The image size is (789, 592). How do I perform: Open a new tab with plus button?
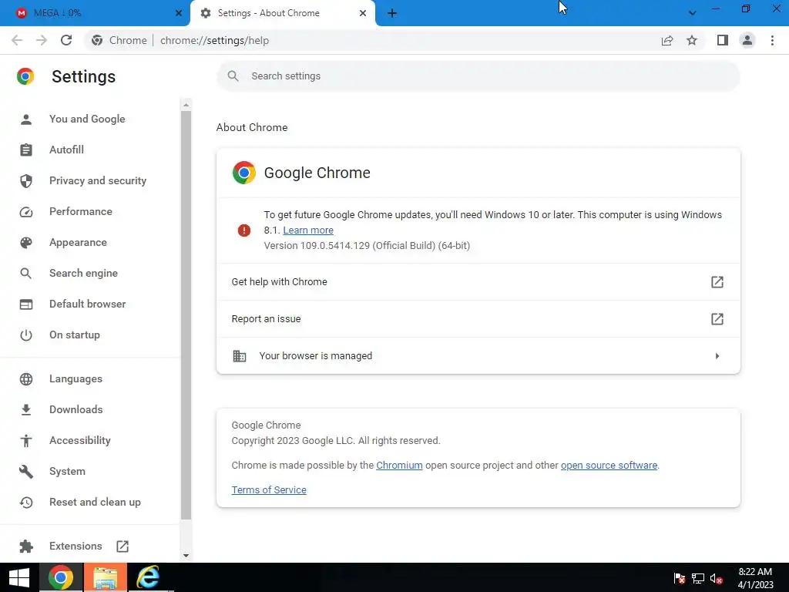(392, 13)
